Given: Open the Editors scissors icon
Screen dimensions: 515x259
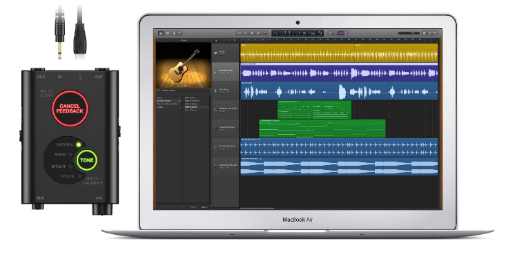Looking at the screenshot, I should (x=179, y=33).
